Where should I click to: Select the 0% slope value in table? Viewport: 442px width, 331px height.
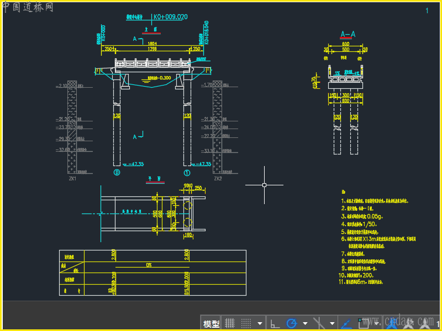(149, 265)
